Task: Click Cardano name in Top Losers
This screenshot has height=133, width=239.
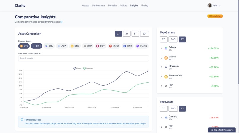Action: click(173, 117)
